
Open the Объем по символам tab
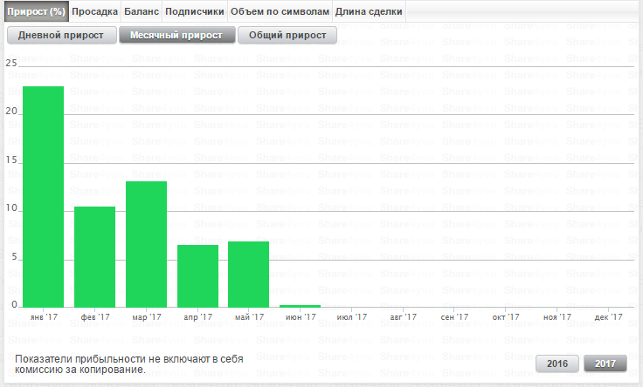pyautogui.click(x=280, y=11)
